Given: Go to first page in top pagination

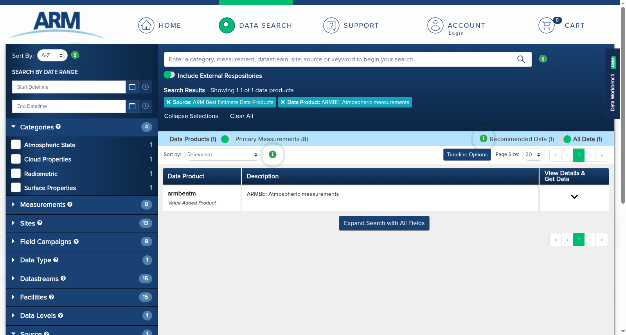Looking at the screenshot, I should 556,155.
